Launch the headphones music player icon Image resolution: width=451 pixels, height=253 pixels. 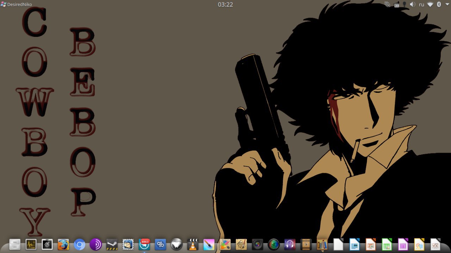[290, 244]
